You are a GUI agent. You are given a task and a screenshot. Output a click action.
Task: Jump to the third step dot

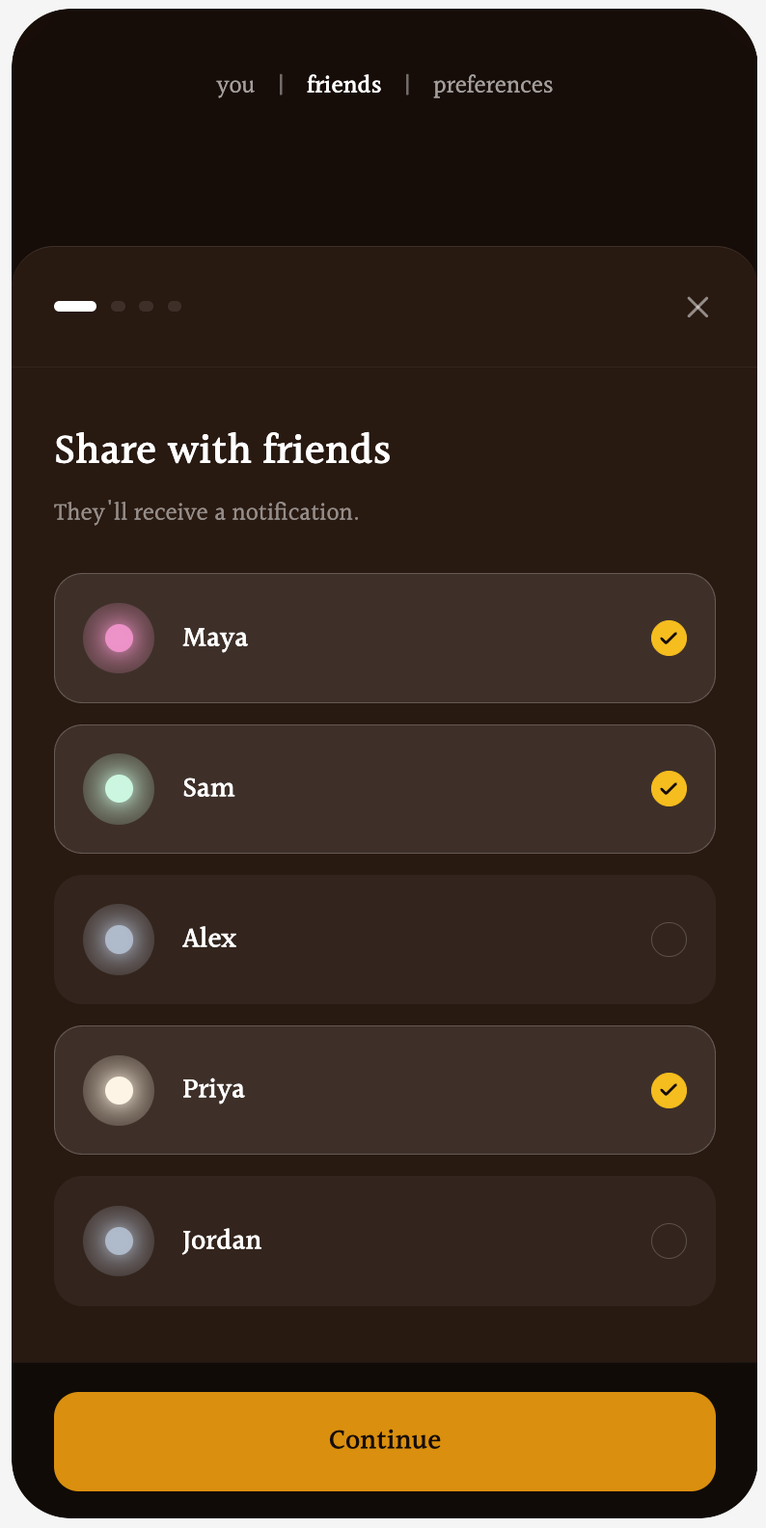[x=147, y=307]
